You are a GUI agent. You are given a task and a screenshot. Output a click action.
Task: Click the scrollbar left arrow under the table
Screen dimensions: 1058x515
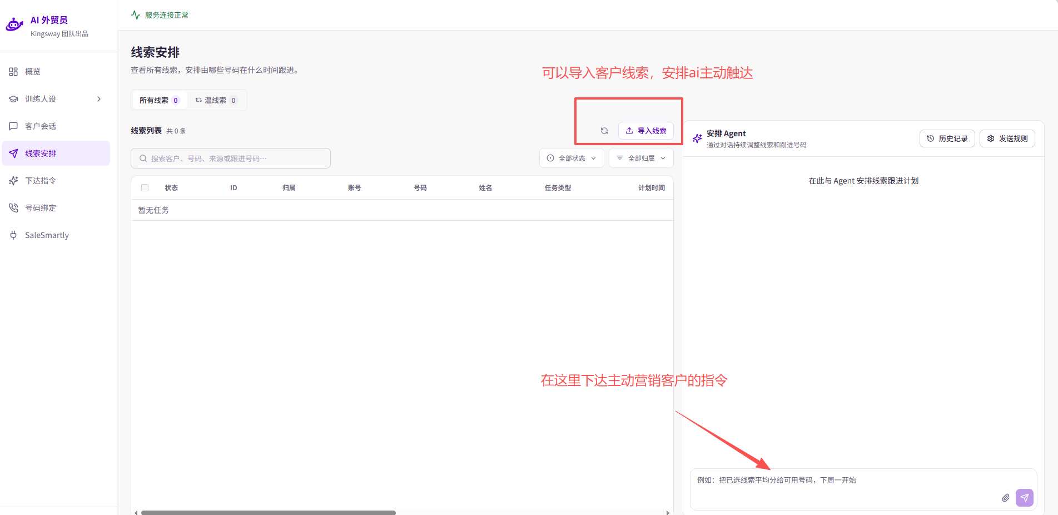136,512
